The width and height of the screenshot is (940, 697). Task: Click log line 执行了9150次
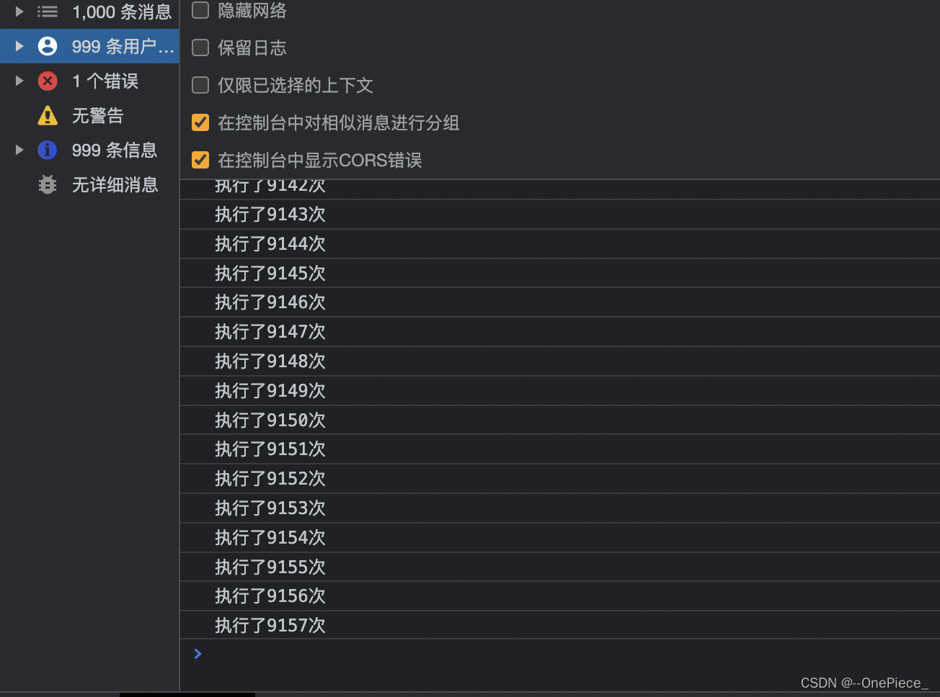click(x=560, y=421)
